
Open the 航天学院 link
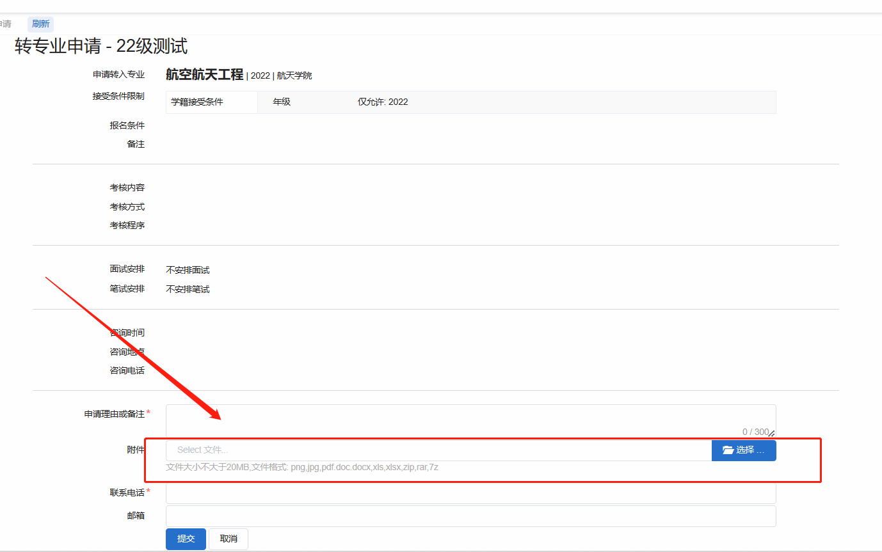click(x=294, y=75)
